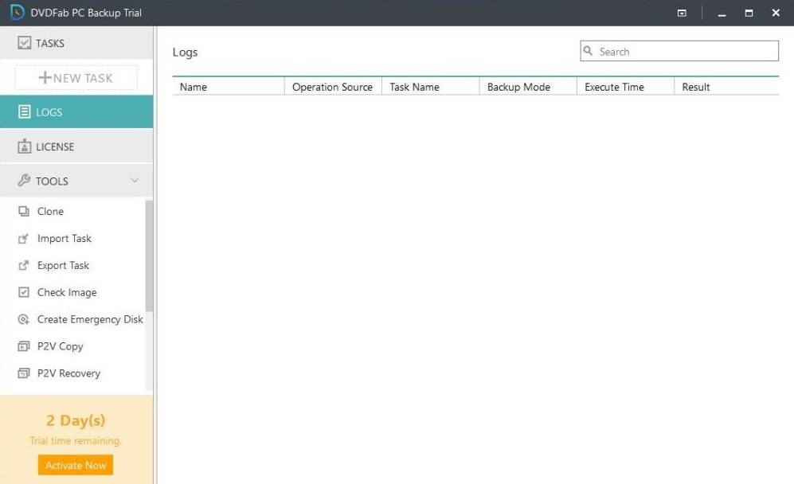Maximize the DVDFab window

749,14
